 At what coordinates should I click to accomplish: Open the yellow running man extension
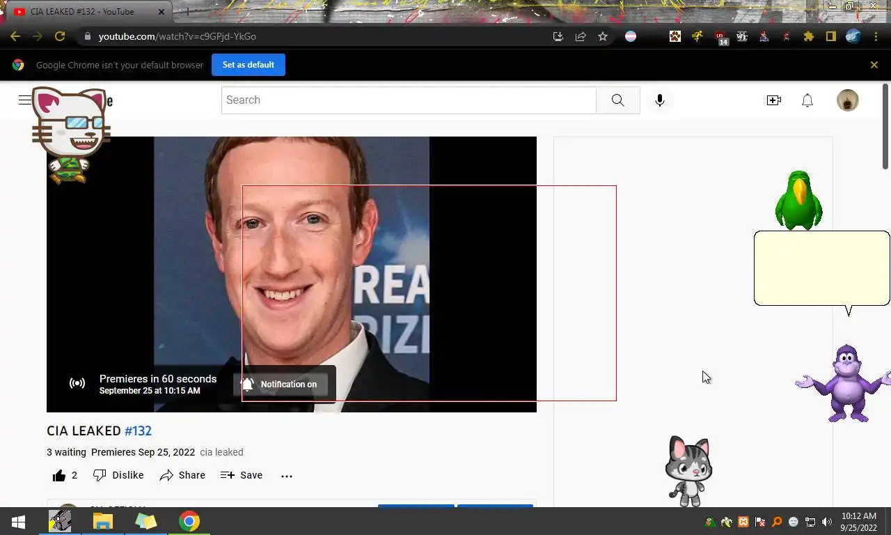[x=697, y=36]
